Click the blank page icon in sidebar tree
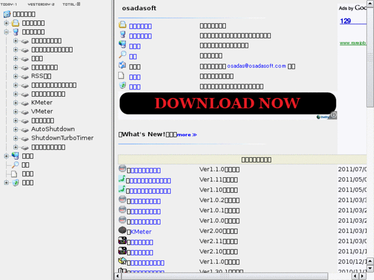The height and width of the screenshot is (280, 374). point(14,174)
